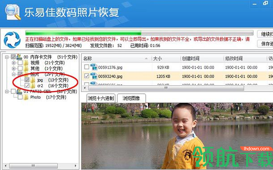Click the 保存进度 button
The height and width of the screenshot is (170, 273).
[265, 44]
